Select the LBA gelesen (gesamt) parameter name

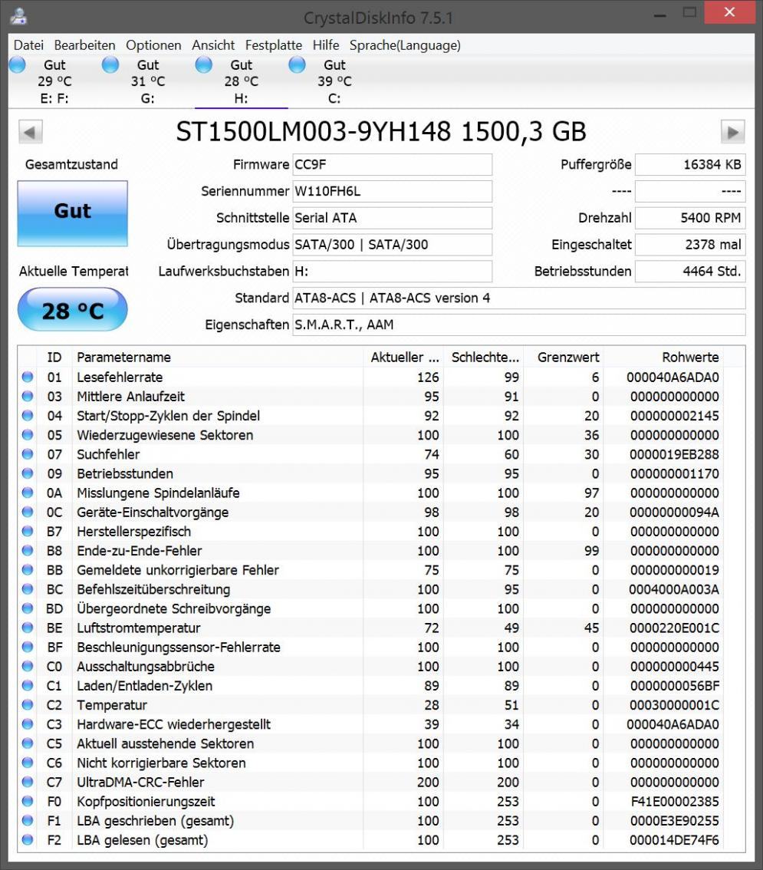pyautogui.click(x=143, y=840)
